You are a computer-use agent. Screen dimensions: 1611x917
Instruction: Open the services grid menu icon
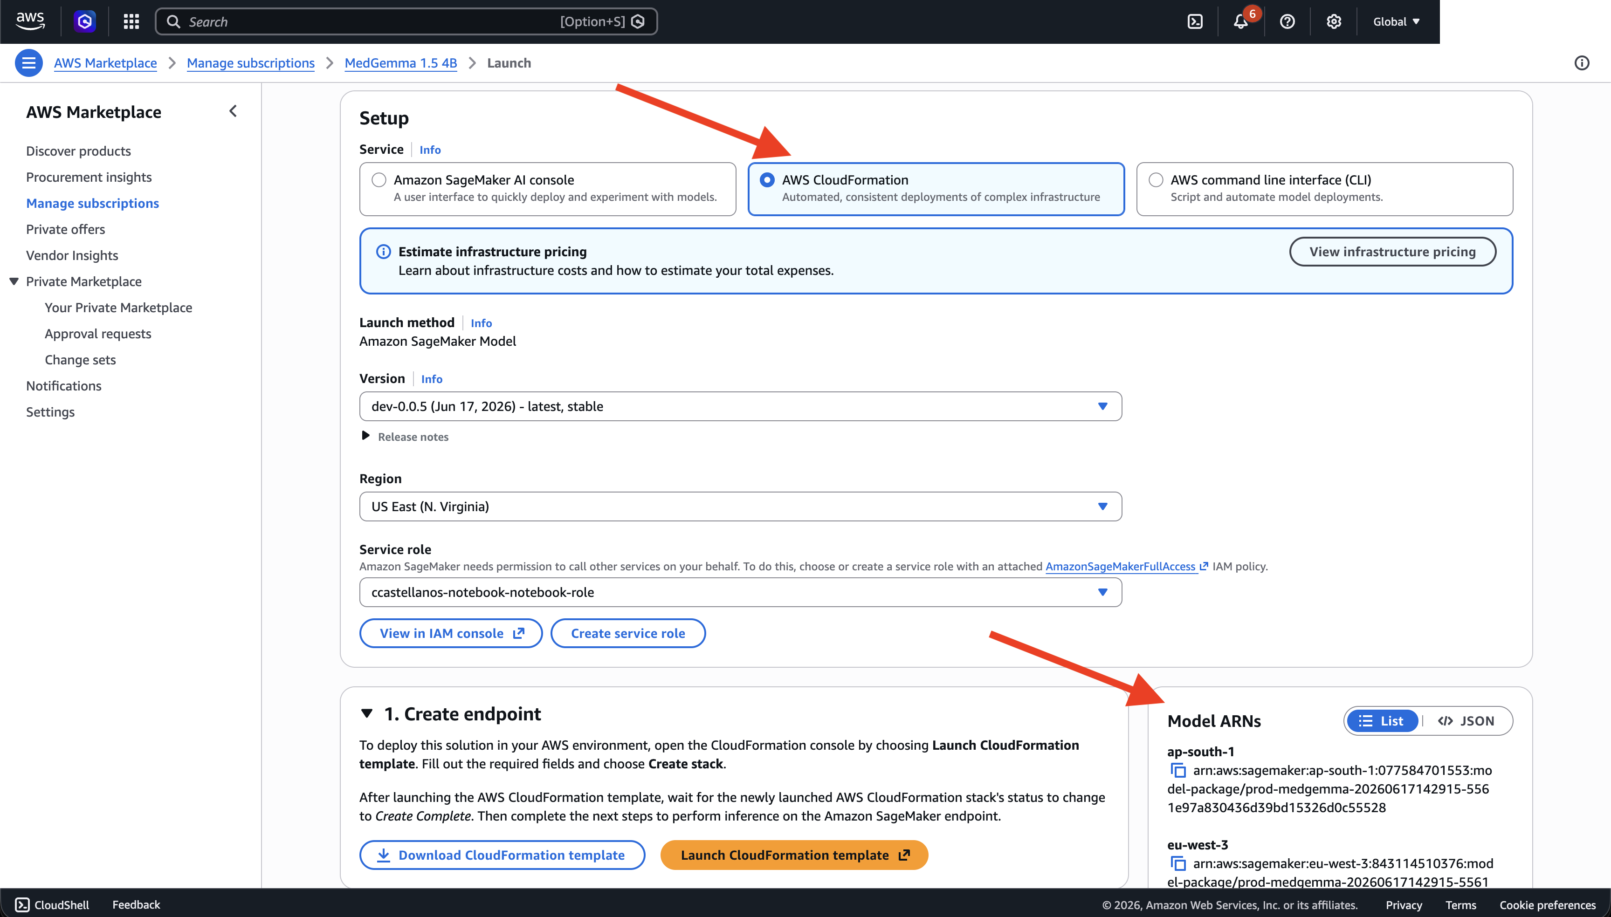point(131,21)
